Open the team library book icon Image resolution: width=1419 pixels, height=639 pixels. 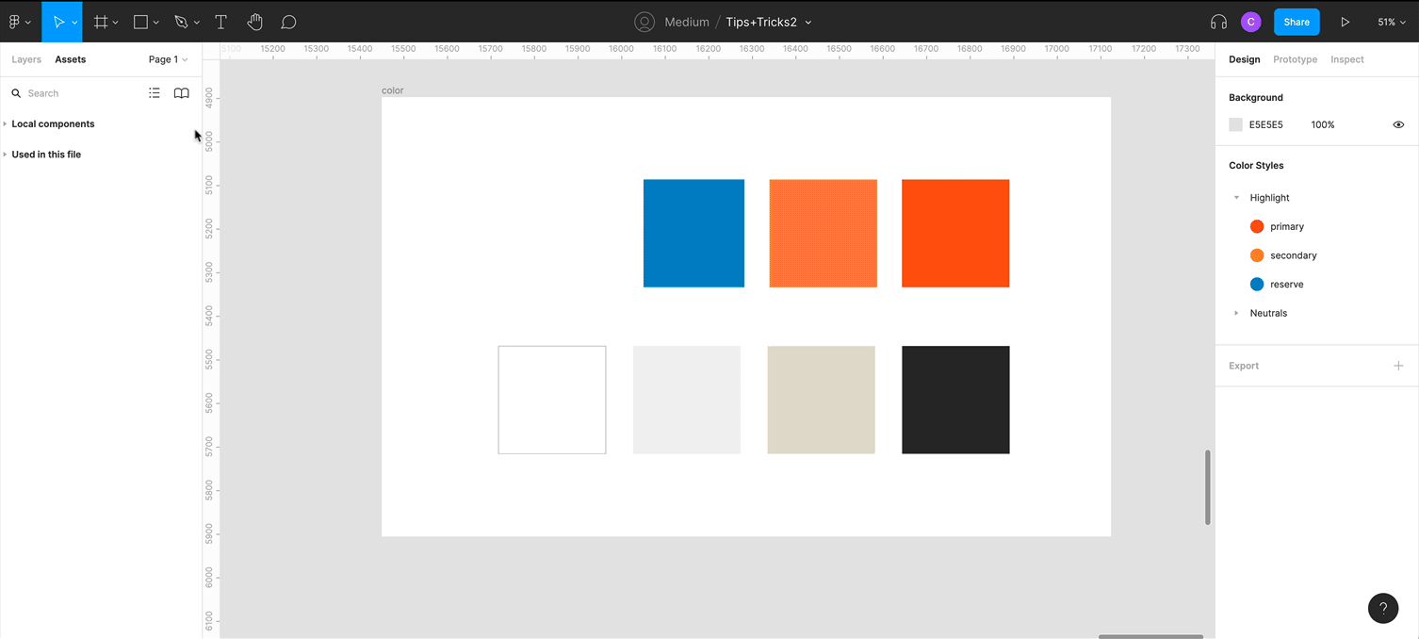(182, 93)
